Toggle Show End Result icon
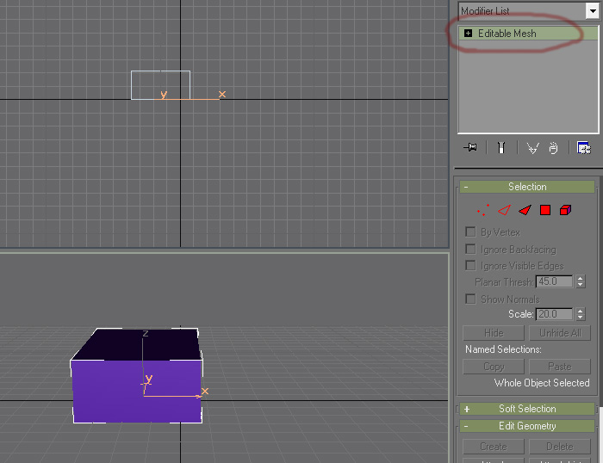Screen dimensions: 603x463 coord(501,148)
